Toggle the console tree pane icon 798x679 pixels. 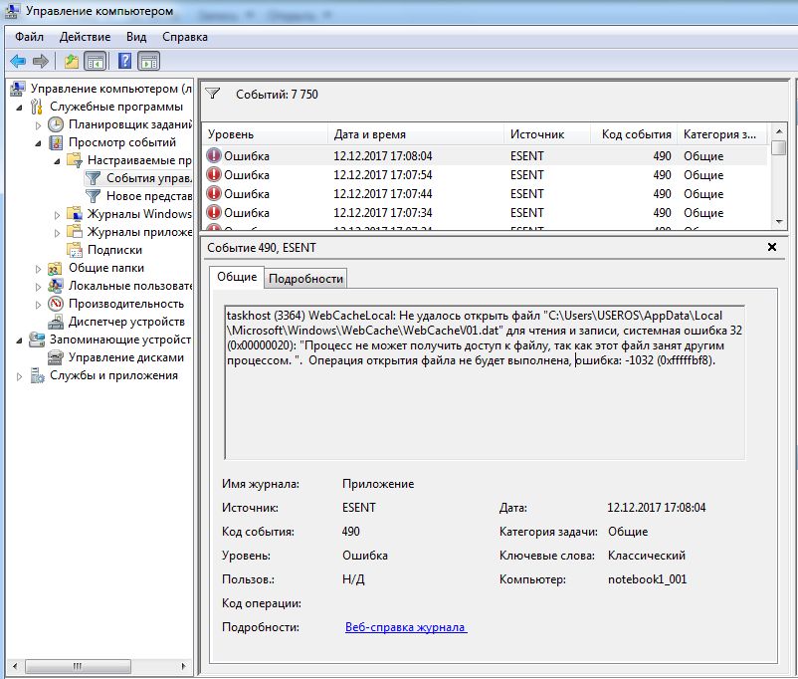click(96, 62)
